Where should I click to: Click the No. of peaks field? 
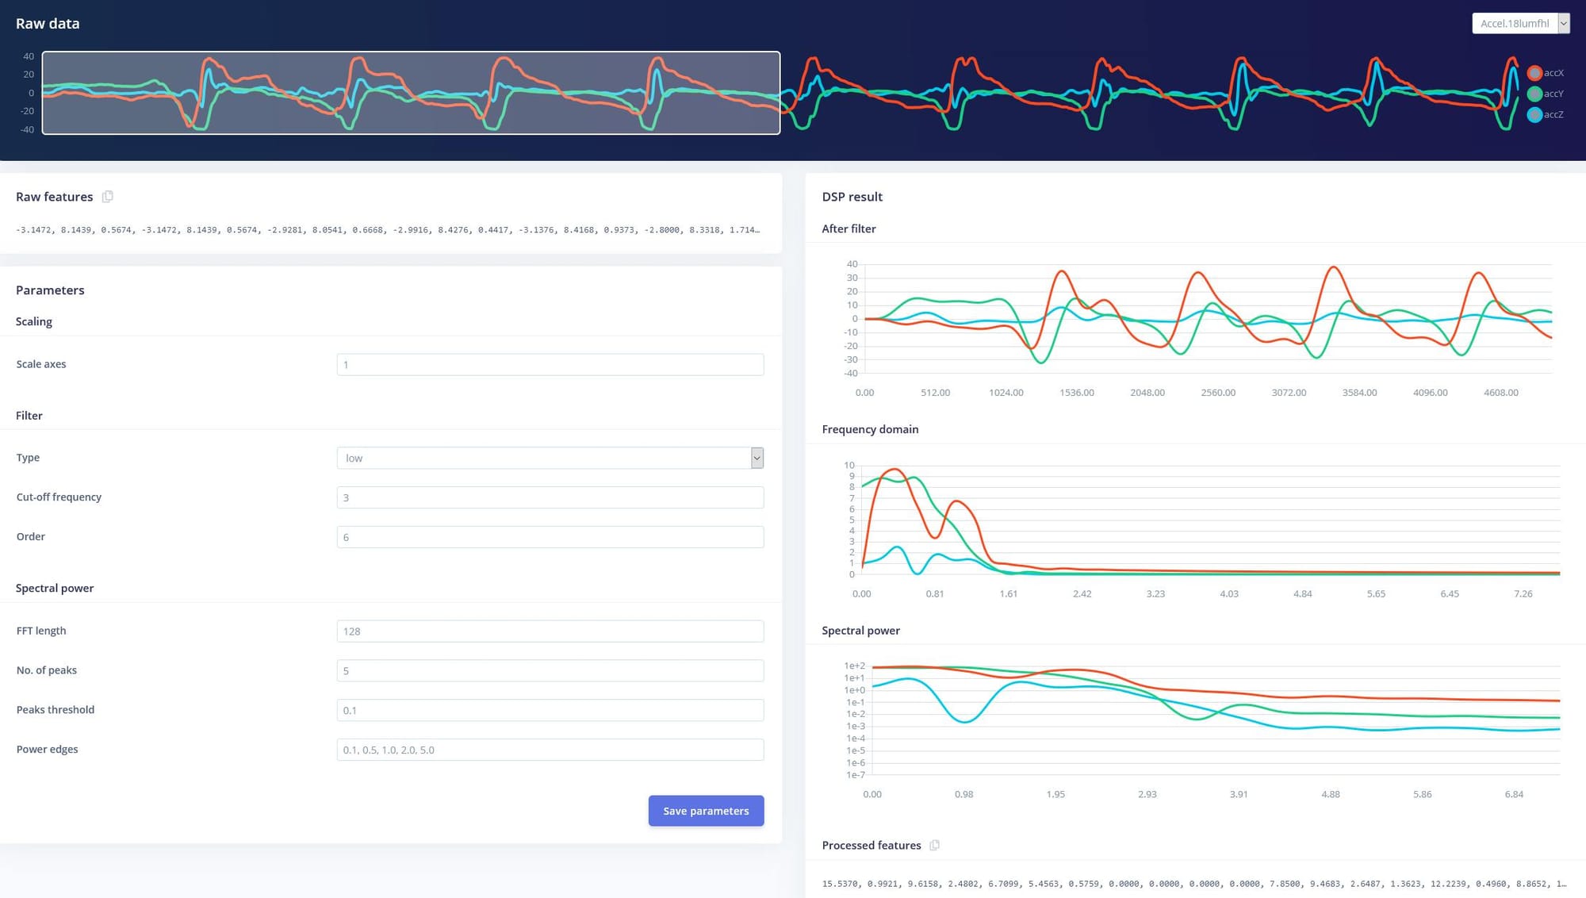point(550,671)
